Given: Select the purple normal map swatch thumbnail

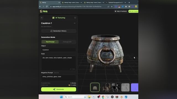Looking at the screenshot, I should tap(135, 87).
